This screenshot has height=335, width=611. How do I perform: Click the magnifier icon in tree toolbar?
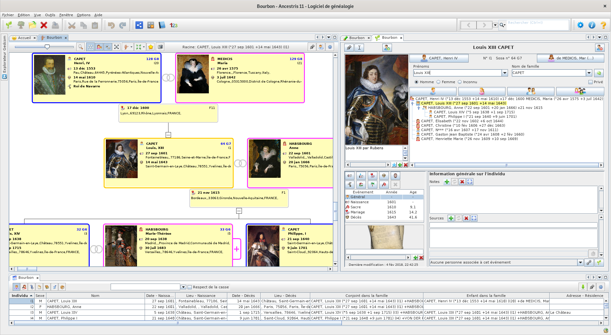[81, 47]
